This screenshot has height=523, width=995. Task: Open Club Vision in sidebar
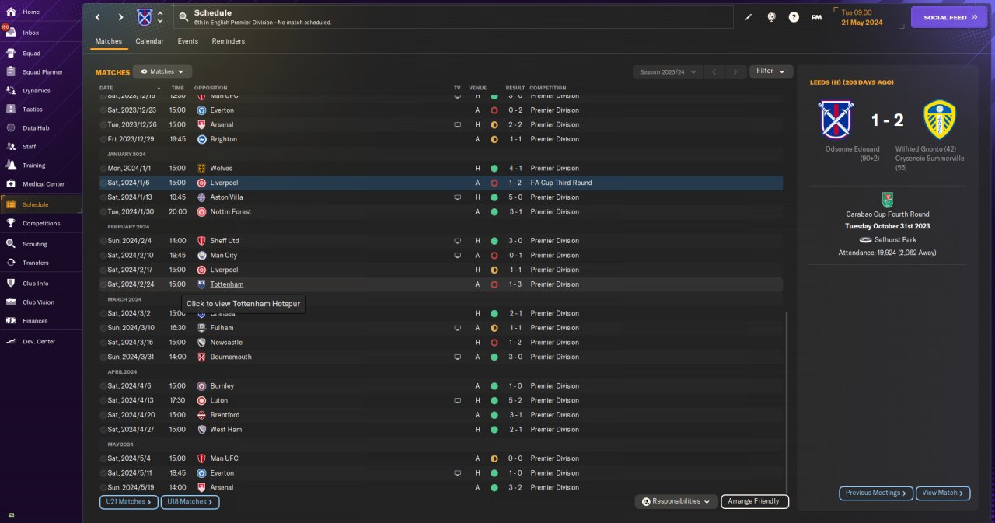point(38,302)
